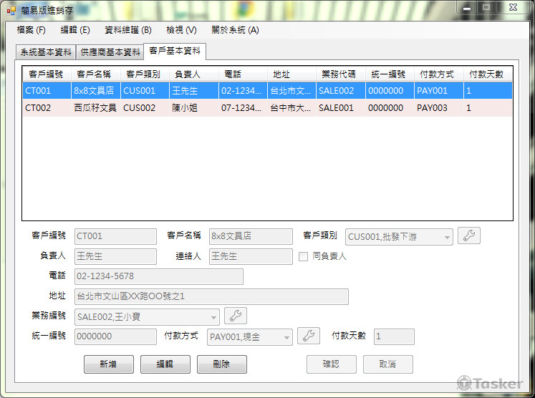Click the wrench icon next to 付款方式
This screenshot has height=398, width=535.
[x=309, y=336]
